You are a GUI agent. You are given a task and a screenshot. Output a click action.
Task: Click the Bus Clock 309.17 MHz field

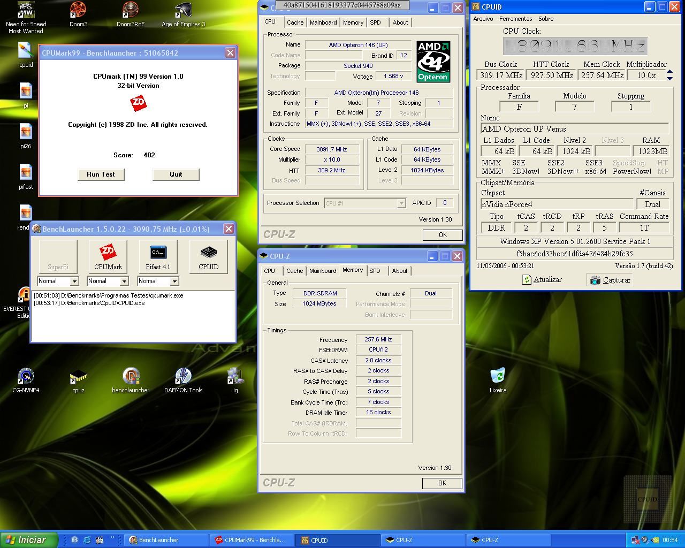tap(501, 75)
